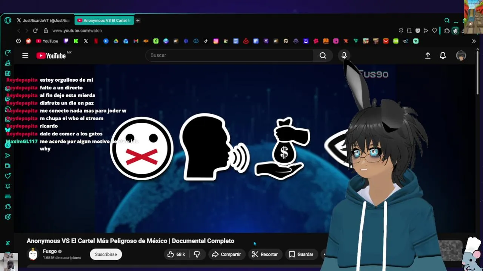Viewport: 483px width, 271px height.
Task: Open the extensions puzzle icon in toolbar
Action: point(447,30)
